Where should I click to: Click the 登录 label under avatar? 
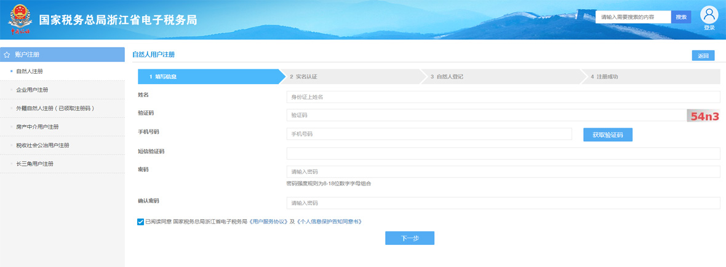point(709,28)
